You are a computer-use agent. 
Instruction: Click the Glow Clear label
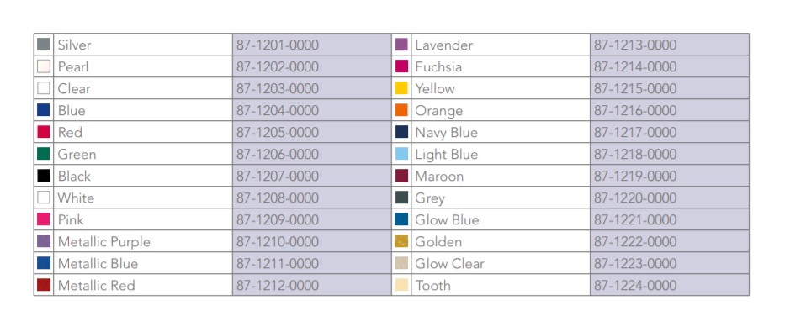449,264
